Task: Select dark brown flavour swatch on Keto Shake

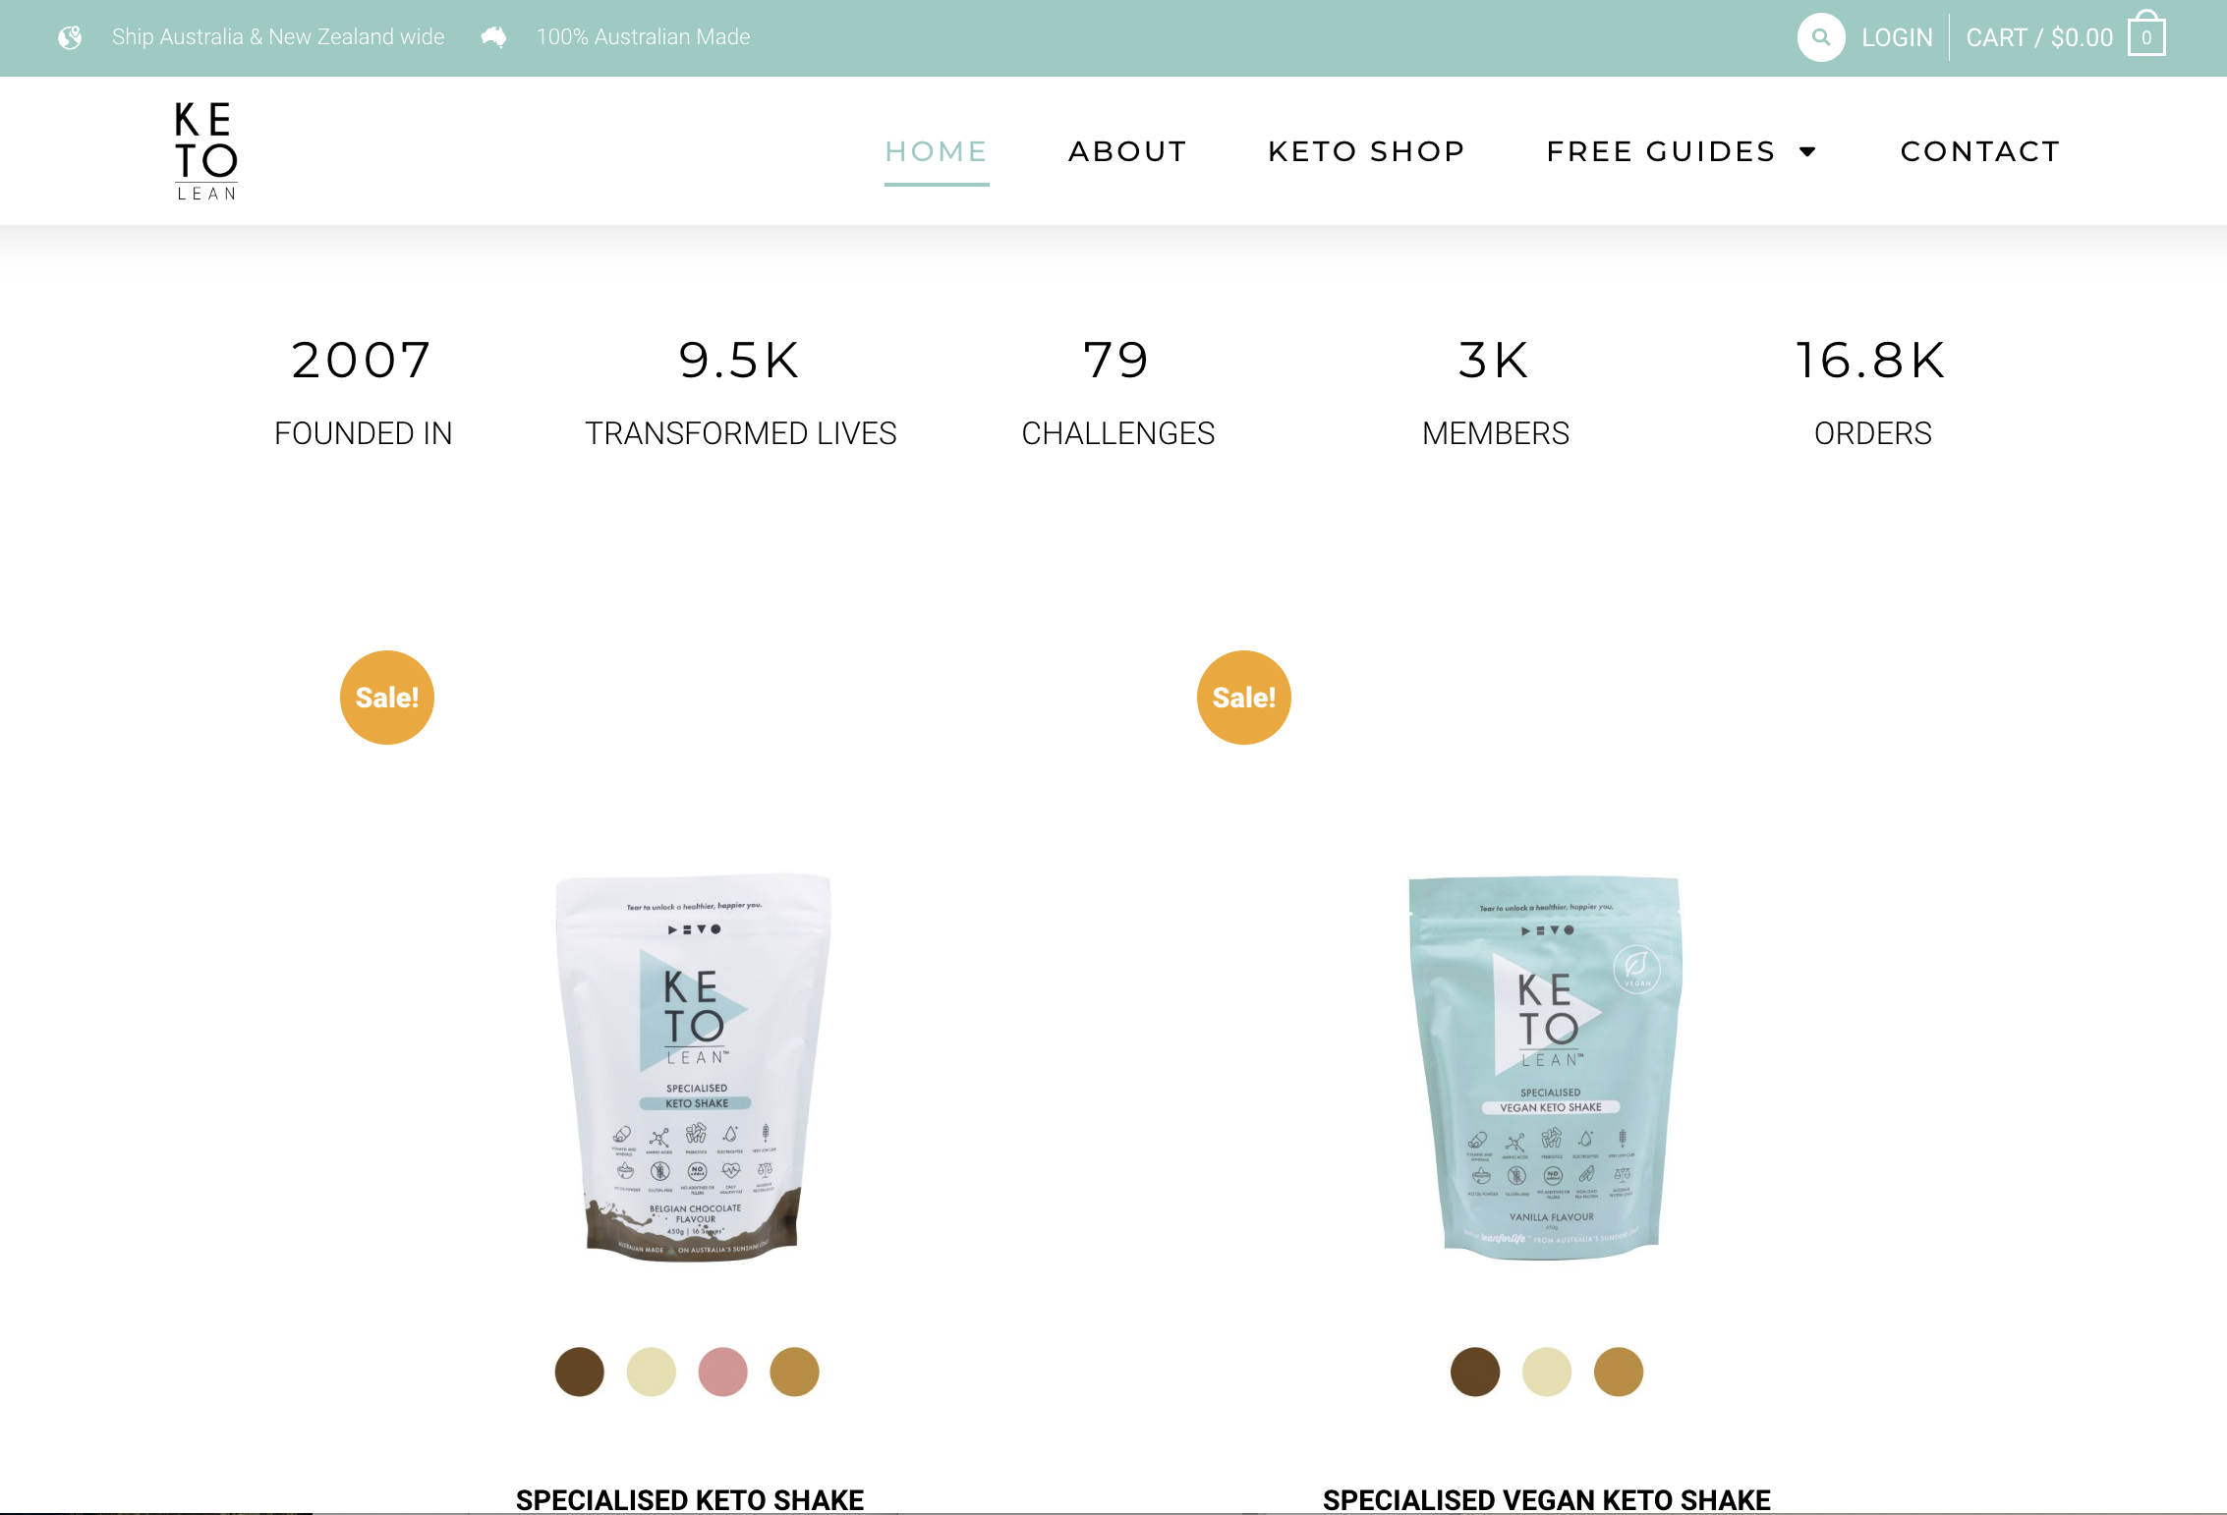Action: 580,1372
